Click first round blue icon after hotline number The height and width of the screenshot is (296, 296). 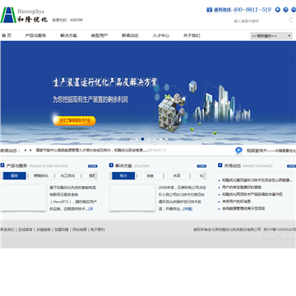coord(278,10)
